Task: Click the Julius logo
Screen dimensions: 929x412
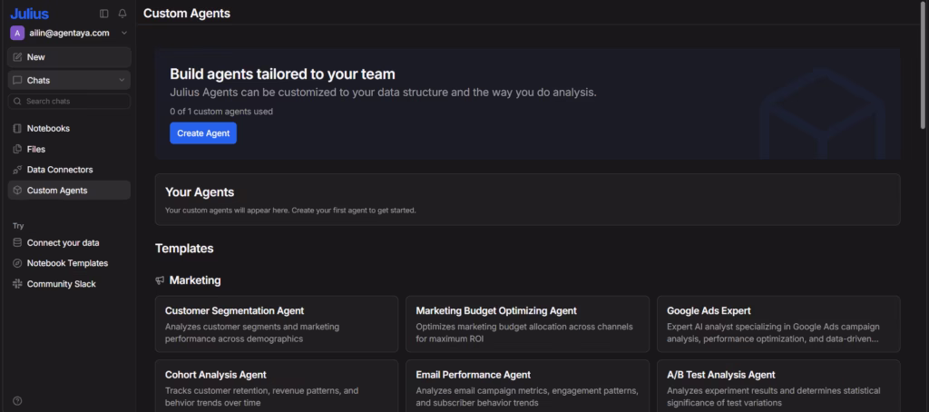Action: 30,14
